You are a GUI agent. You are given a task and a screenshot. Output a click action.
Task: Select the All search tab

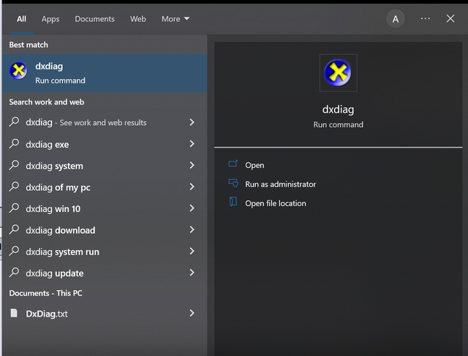click(21, 19)
